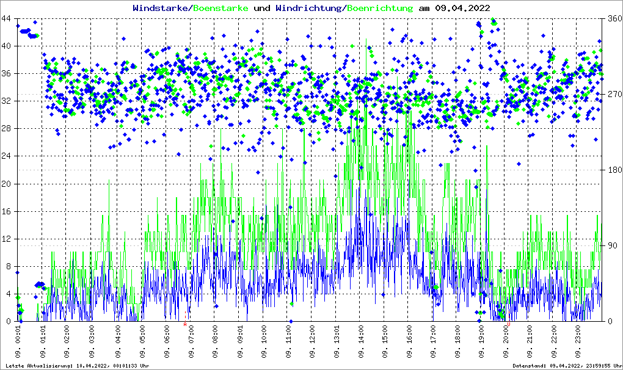Click the blue 'Windstarke' title text

pos(161,8)
